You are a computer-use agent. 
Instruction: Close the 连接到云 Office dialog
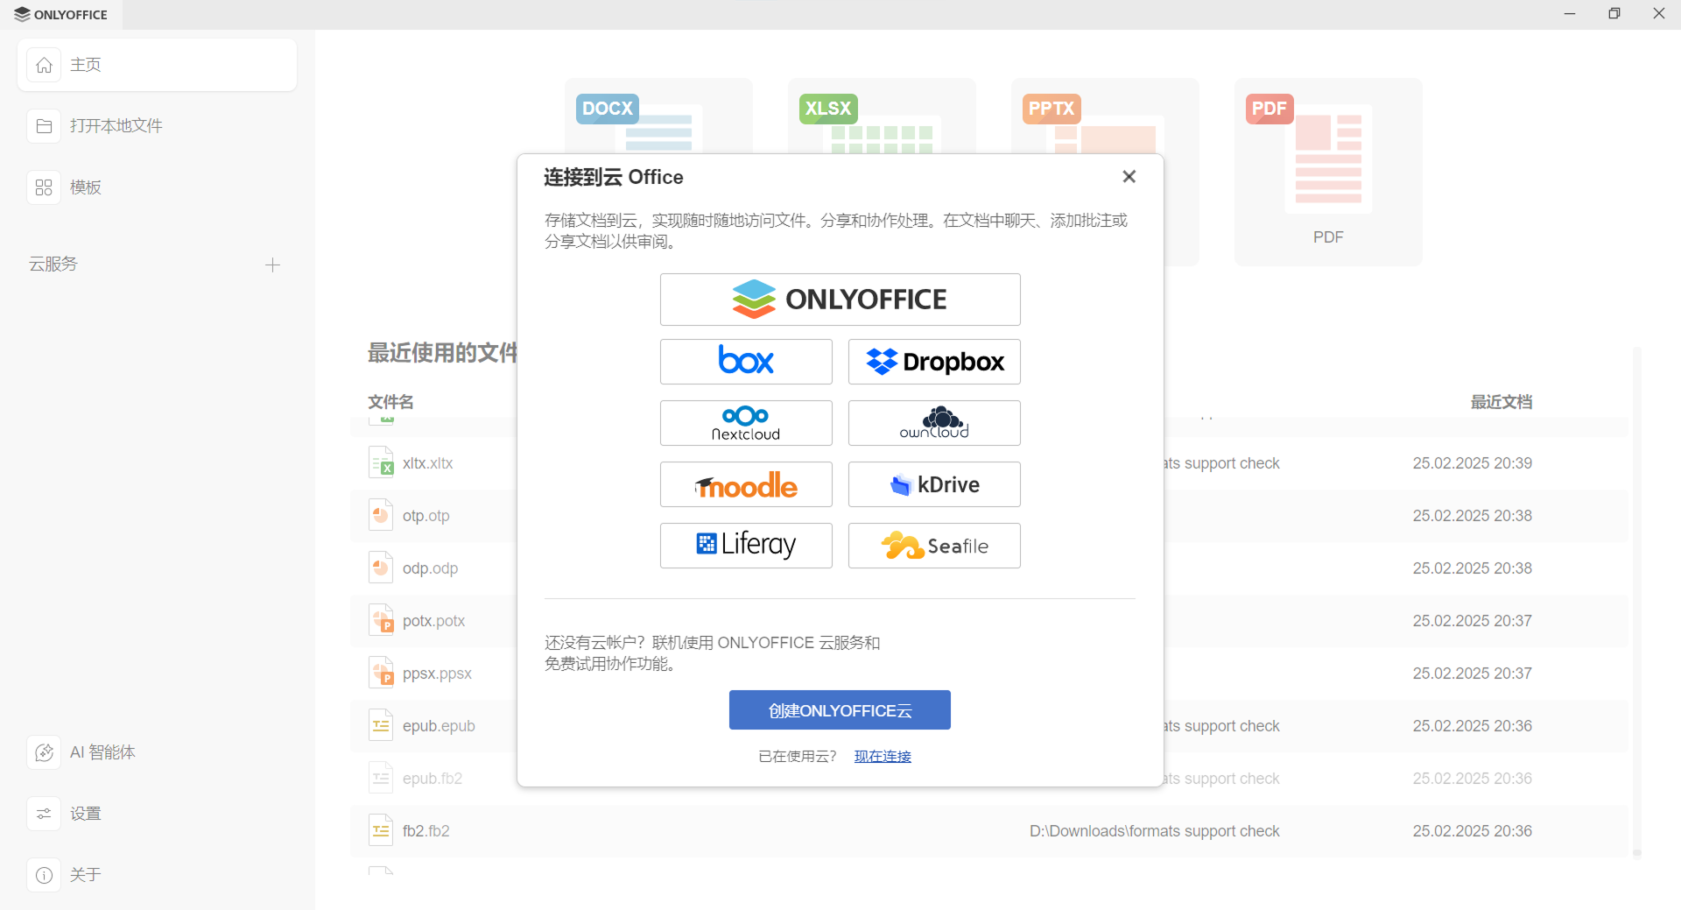tap(1129, 176)
